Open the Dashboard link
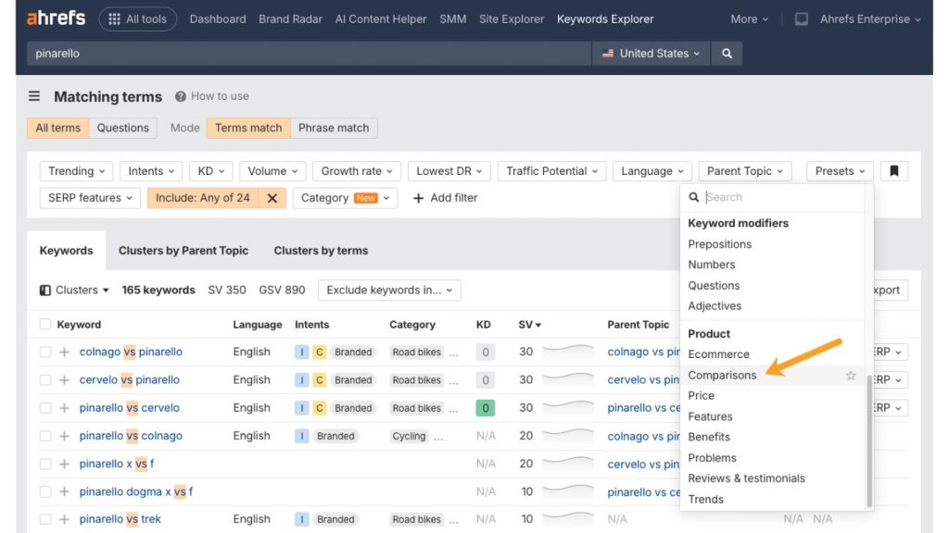Image resolution: width=949 pixels, height=533 pixels. point(218,19)
